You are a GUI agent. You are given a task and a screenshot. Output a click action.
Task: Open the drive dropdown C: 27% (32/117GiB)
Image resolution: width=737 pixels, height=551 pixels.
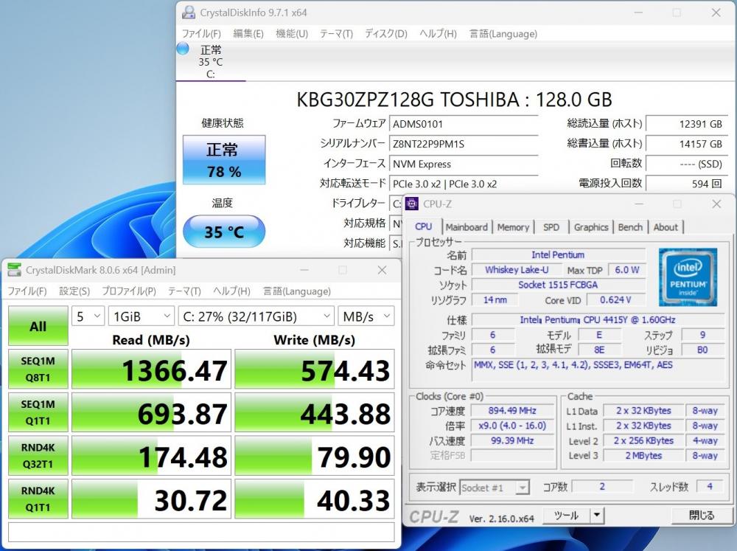(x=256, y=316)
